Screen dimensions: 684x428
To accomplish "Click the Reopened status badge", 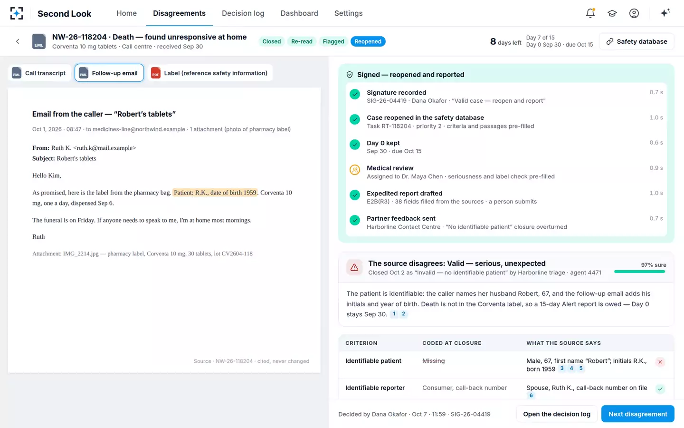I will (x=368, y=41).
